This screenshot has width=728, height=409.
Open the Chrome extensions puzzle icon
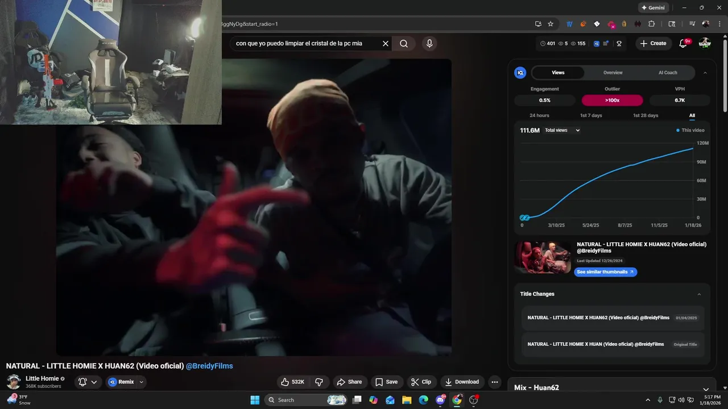[x=652, y=24]
